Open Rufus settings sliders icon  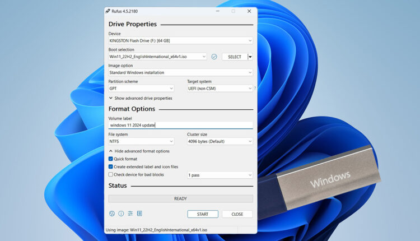[130, 214]
